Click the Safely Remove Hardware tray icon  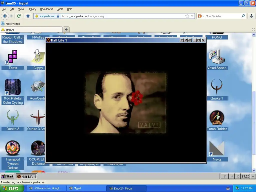coord(237,188)
